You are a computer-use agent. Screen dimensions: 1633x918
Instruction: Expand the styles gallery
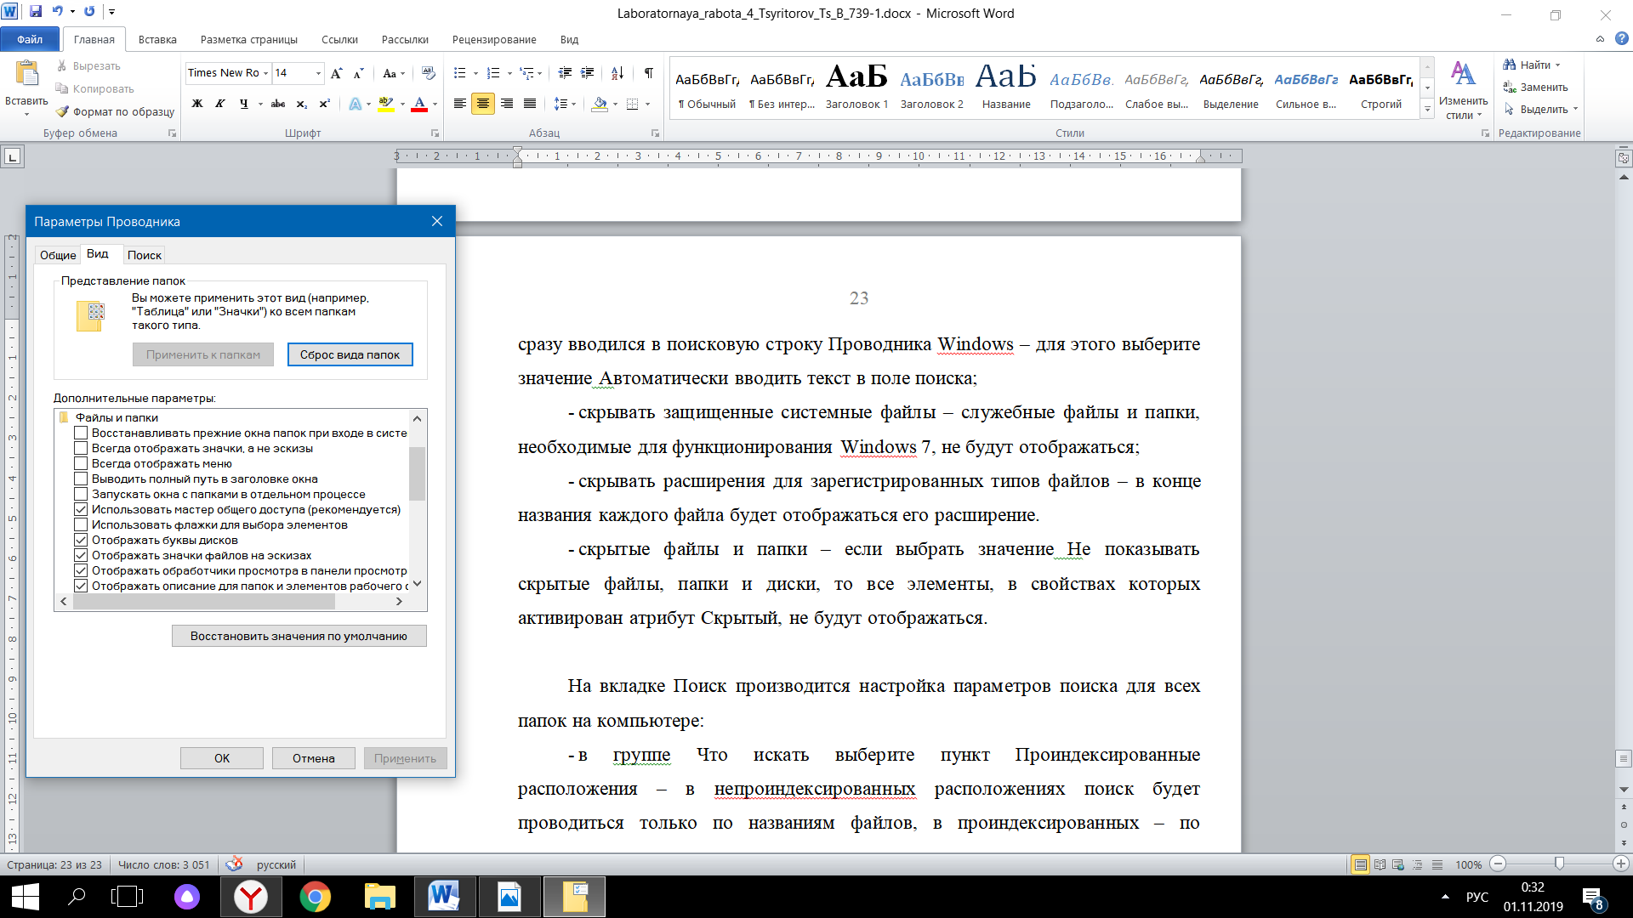tap(1427, 110)
